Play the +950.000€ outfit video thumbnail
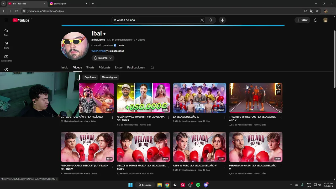The width and height of the screenshot is (336, 189). click(143, 98)
